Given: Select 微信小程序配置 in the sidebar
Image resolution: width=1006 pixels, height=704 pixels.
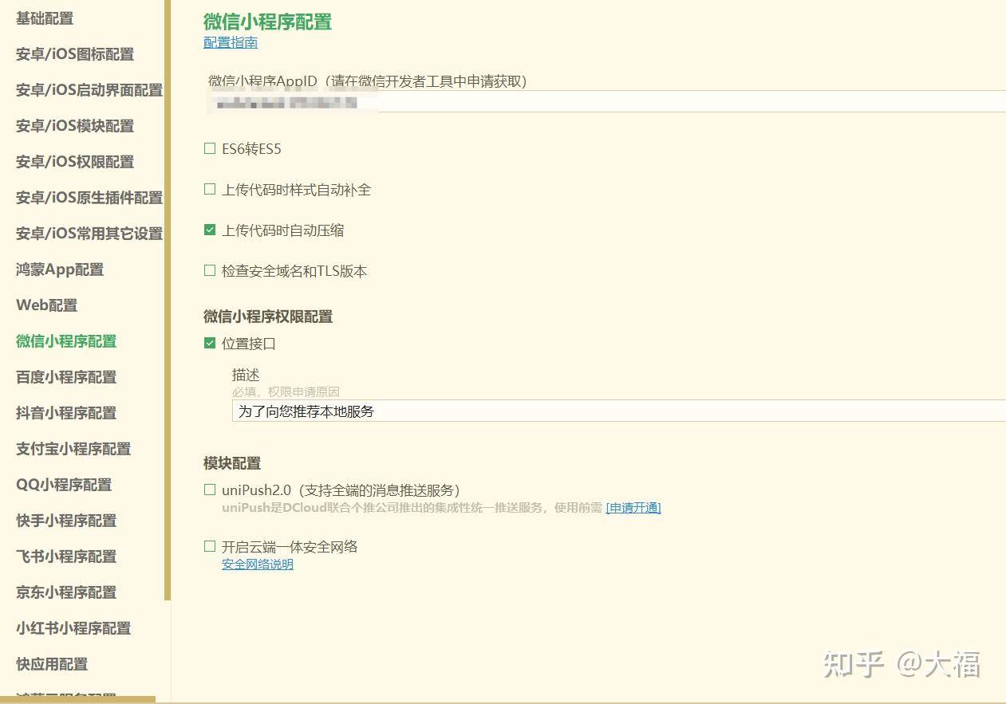Looking at the screenshot, I should (66, 341).
